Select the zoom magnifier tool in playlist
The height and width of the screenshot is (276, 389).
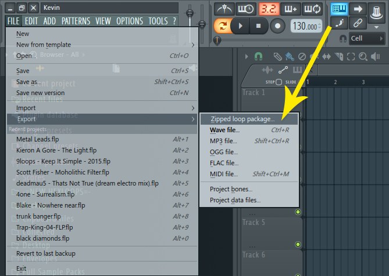pos(362,56)
